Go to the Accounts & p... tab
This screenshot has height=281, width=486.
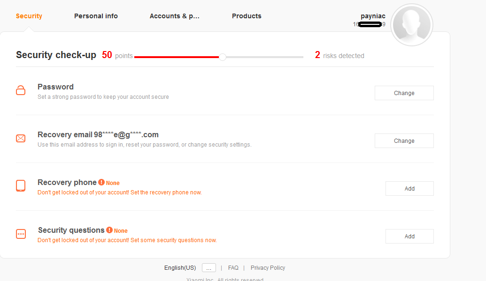[175, 16]
